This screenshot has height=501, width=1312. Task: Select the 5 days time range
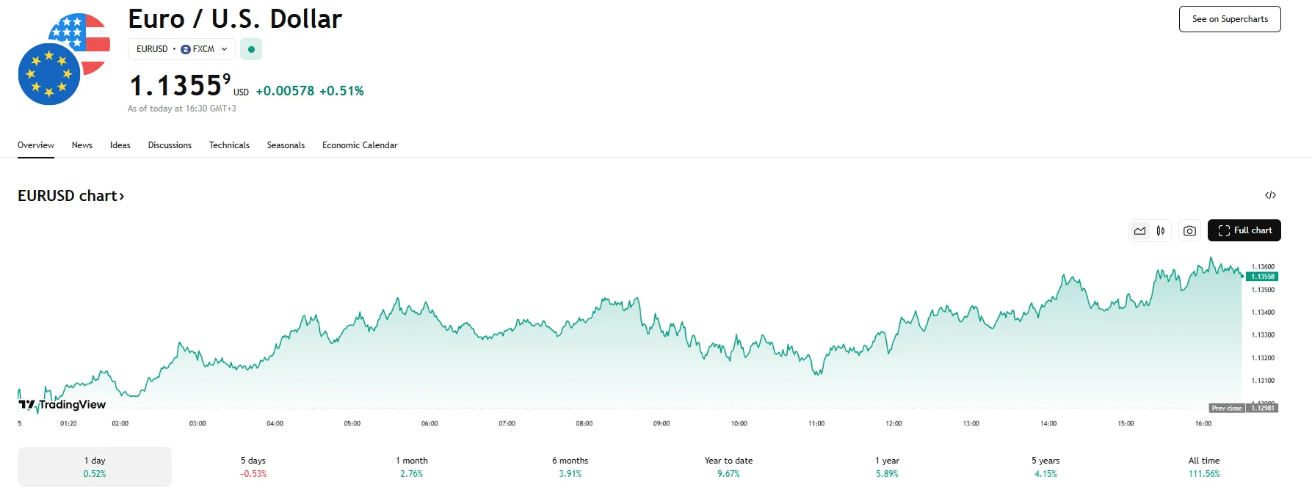(x=253, y=467)
